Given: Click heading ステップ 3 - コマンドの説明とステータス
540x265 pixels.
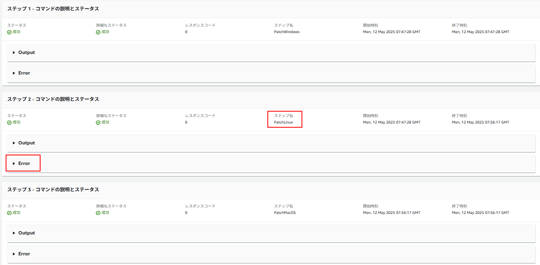Looking at the screenshot, I should 53,190.
